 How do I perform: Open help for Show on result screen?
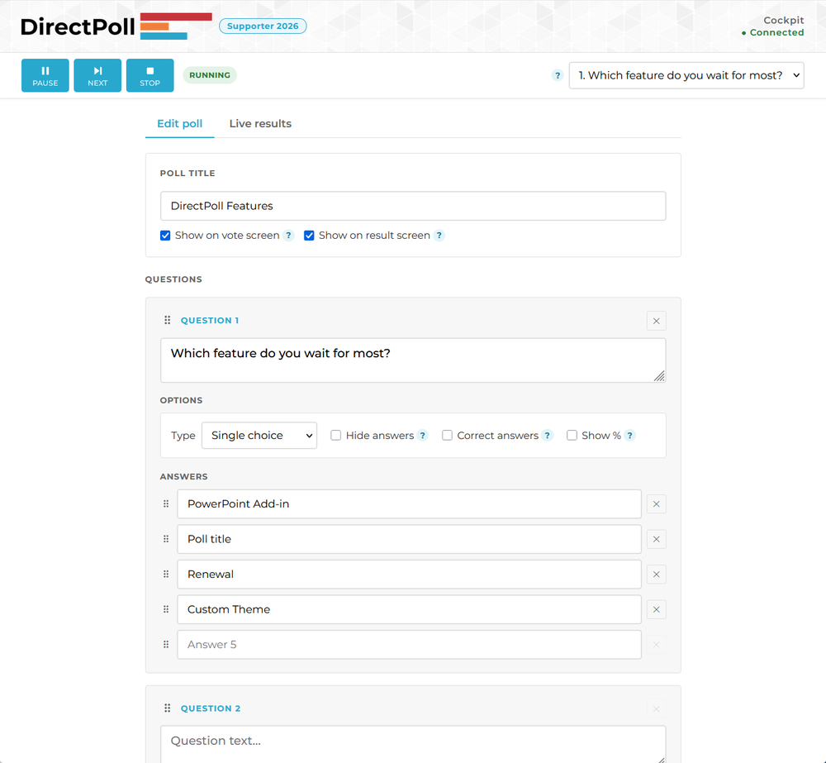pos(439,235)
